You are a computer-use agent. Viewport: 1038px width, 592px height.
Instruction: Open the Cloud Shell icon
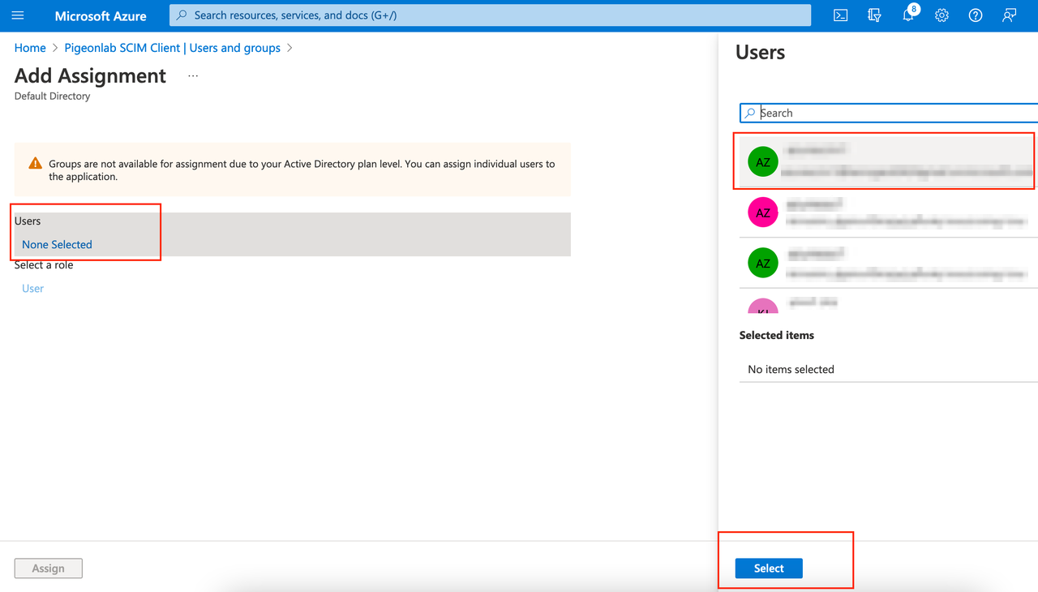pyautogui.click(x=841, y=15)
